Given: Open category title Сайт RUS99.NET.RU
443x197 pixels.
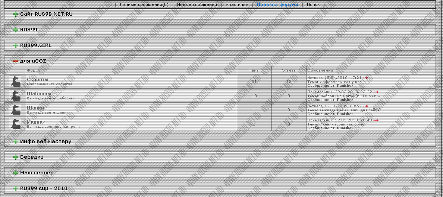Looking at the screenshot, I should click(46, 14).
